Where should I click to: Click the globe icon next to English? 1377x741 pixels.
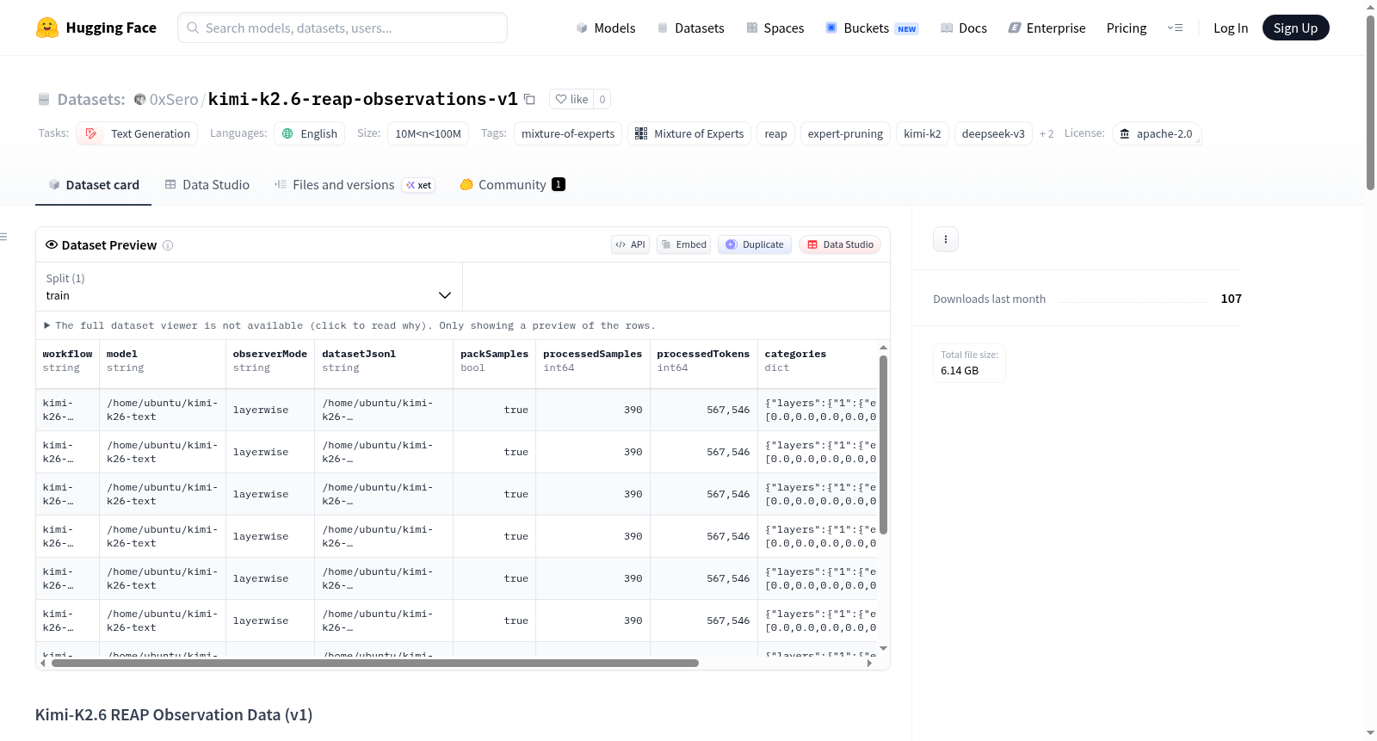[x=287, y=133]
